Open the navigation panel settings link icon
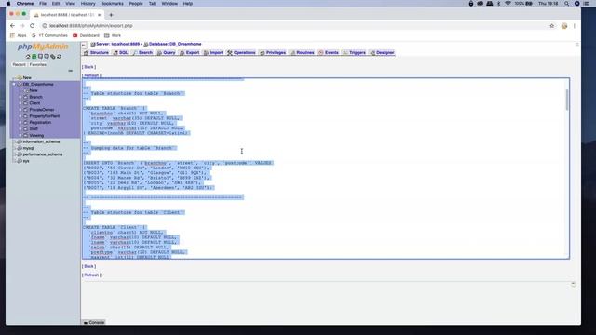The height and width of the screenshot is (335, 596). 53,57
